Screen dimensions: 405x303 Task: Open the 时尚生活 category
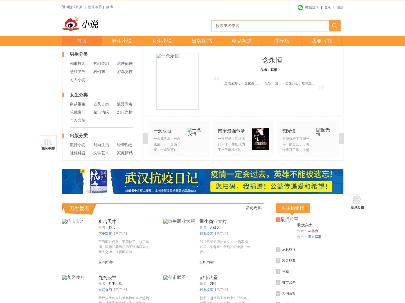tap(101, 145)
